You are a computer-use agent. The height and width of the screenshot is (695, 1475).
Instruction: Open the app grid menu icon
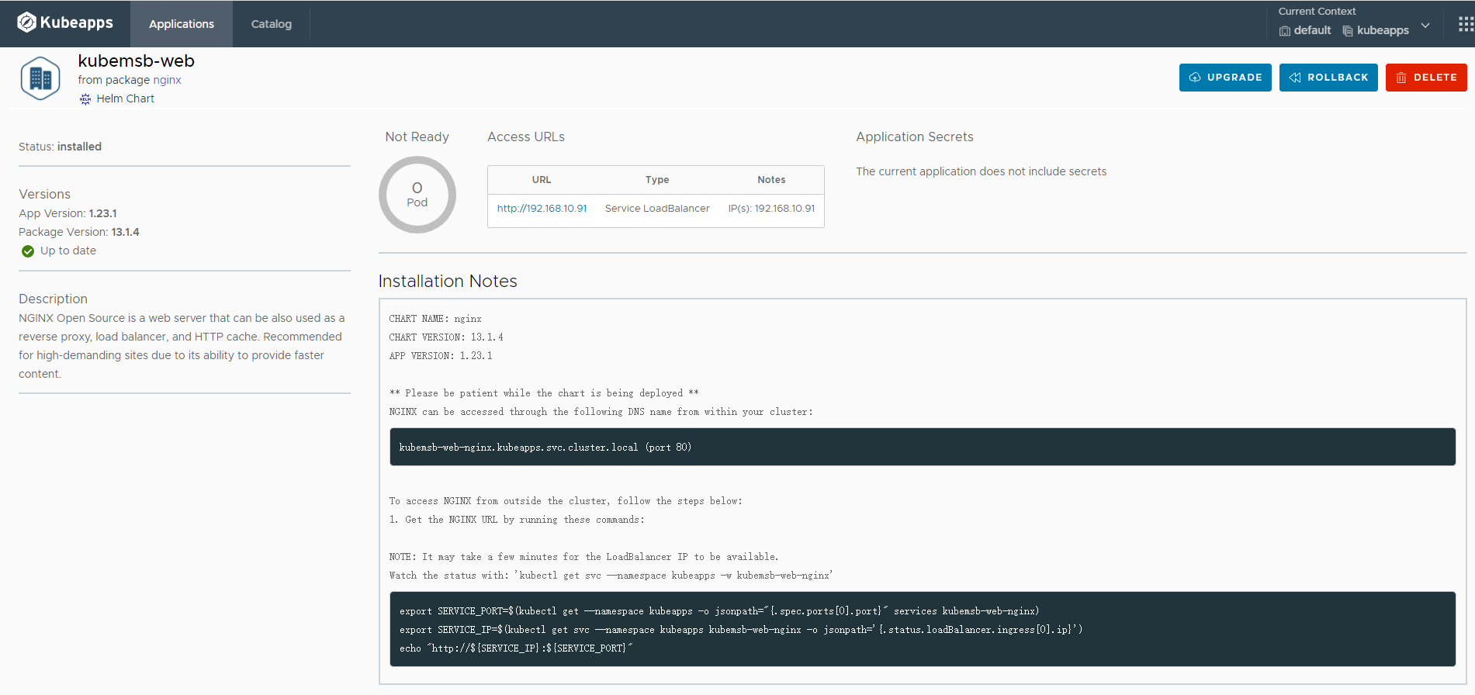(x=1466, y=24)
